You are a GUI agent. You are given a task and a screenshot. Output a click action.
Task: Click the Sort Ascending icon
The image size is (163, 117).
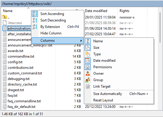(x=35, y=14)
